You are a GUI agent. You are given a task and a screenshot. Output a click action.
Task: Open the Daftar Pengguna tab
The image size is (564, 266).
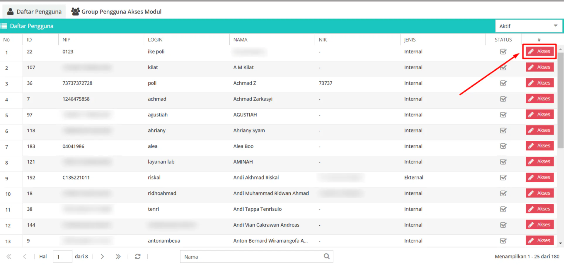pyautogui.click(x=35, y=11)
